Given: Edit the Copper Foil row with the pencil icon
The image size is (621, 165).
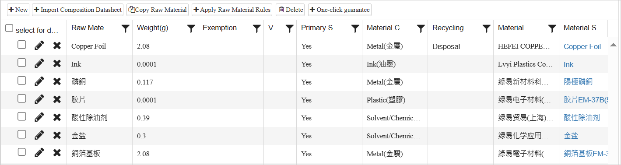Looking at the screenshot, I should [39, 46].
